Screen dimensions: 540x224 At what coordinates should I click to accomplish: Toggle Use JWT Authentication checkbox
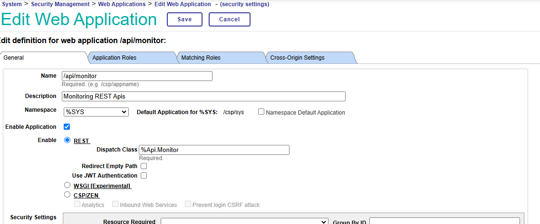(x=144, y=176)
